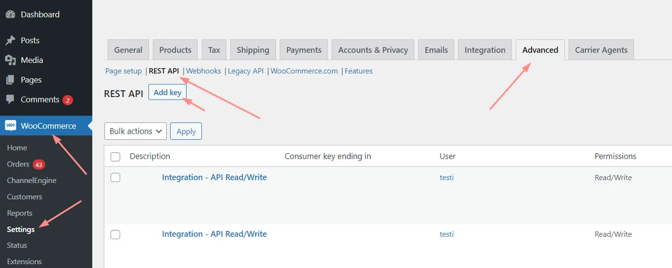Go to the Webhooks section
Screen dimensions: 672x268
(x=204, y=71)
